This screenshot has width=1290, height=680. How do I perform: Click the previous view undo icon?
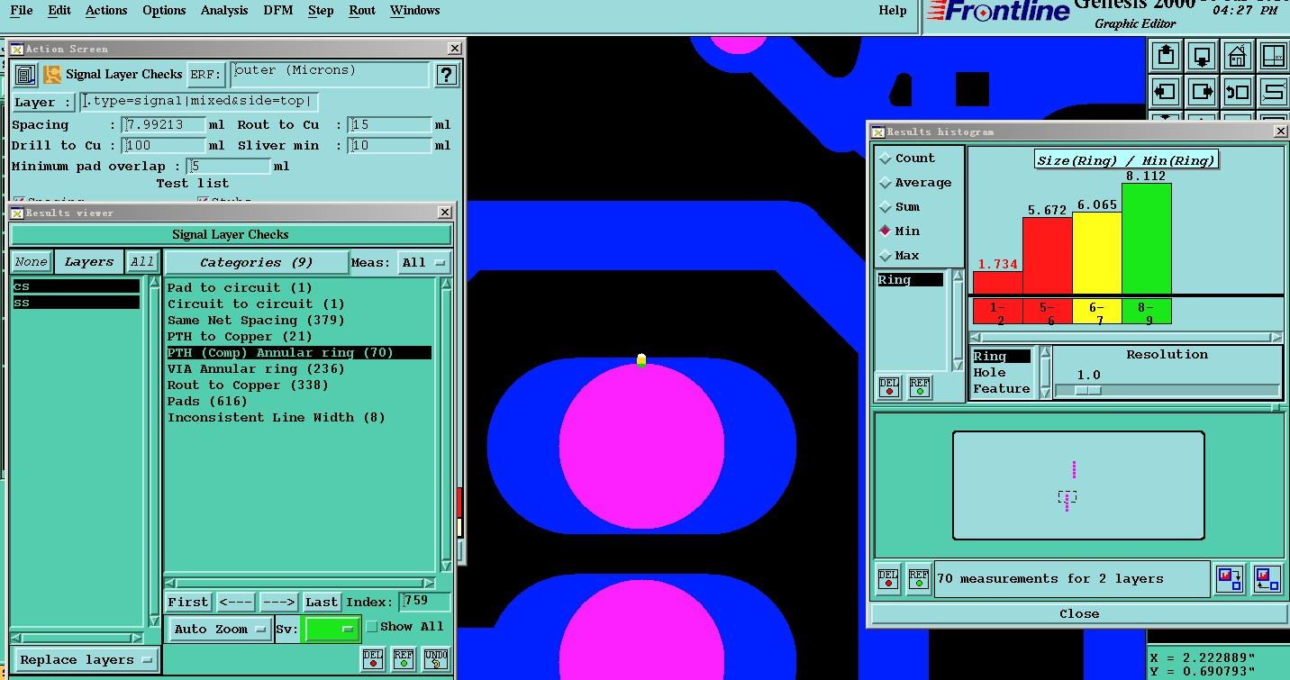click(x=1238, y=91)
